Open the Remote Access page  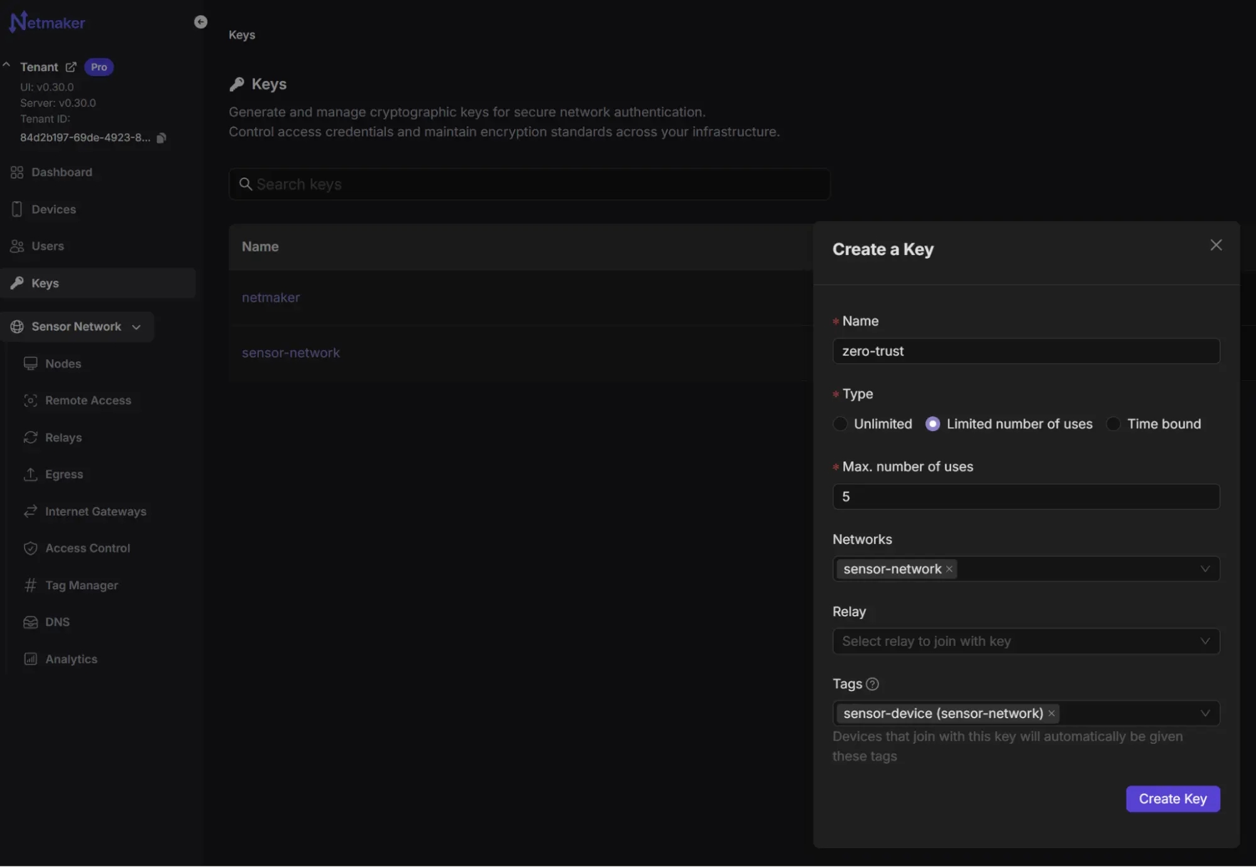(88, 401)
